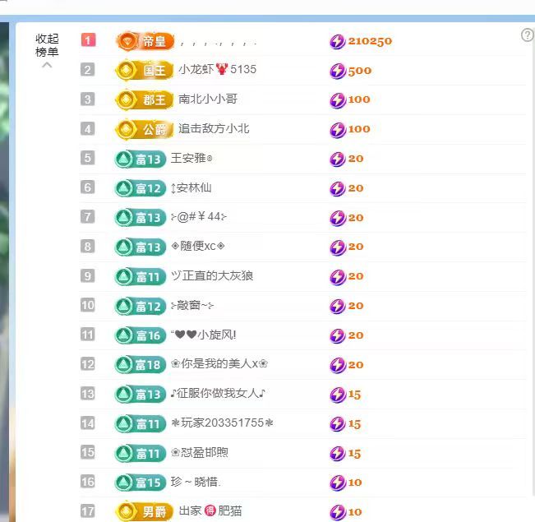Image resolution: width=535 pixels, height=522 pixels.
Task: Click the 500 contribution value for rank 2
Action: (359, 71)
